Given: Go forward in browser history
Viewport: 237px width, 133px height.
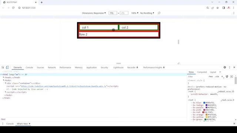Looking at the screenshot, I should pos(8,8).
